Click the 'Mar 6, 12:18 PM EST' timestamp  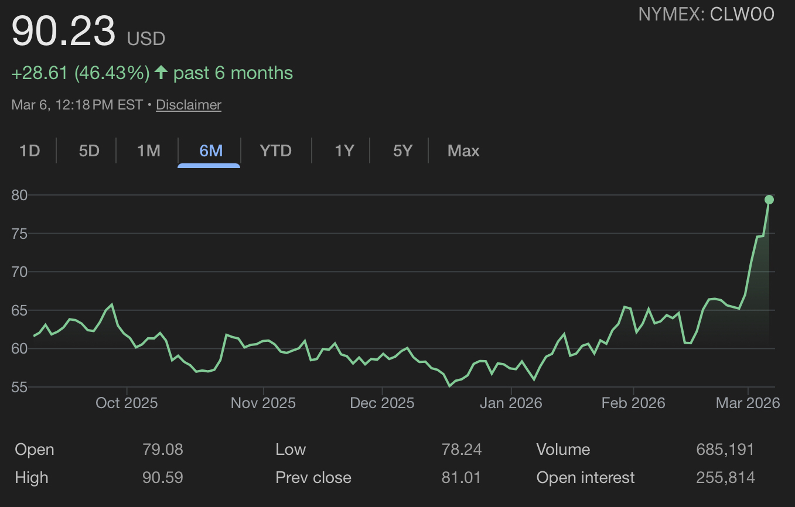pos(77,105)
